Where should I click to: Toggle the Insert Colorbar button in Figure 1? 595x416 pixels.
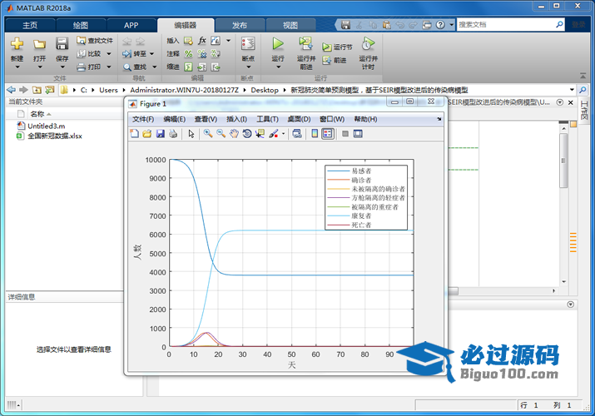pos(315,133)
